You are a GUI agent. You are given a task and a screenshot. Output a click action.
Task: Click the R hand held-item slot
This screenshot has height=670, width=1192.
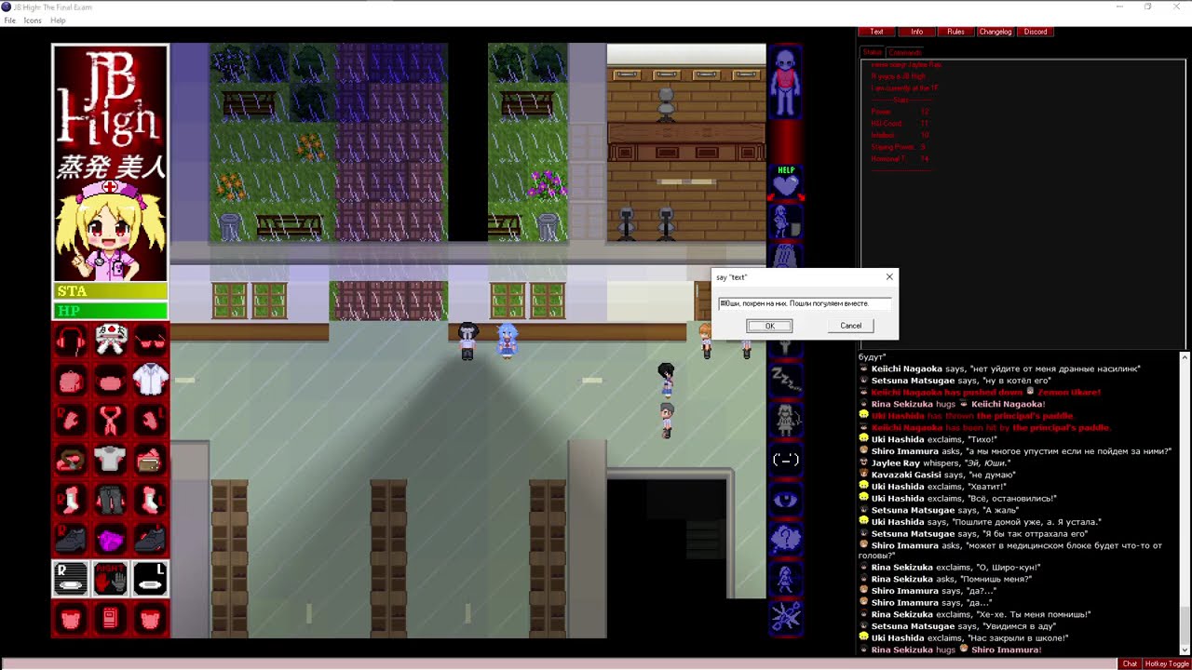pos(71,579)
